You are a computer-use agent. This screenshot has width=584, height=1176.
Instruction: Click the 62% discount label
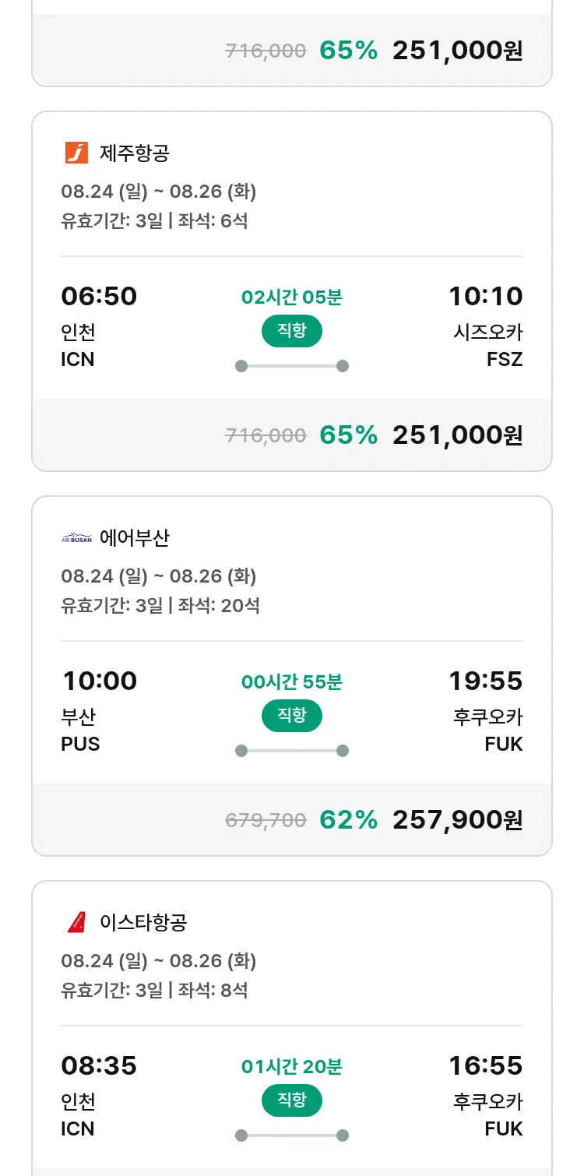click(x=348, y=819)
